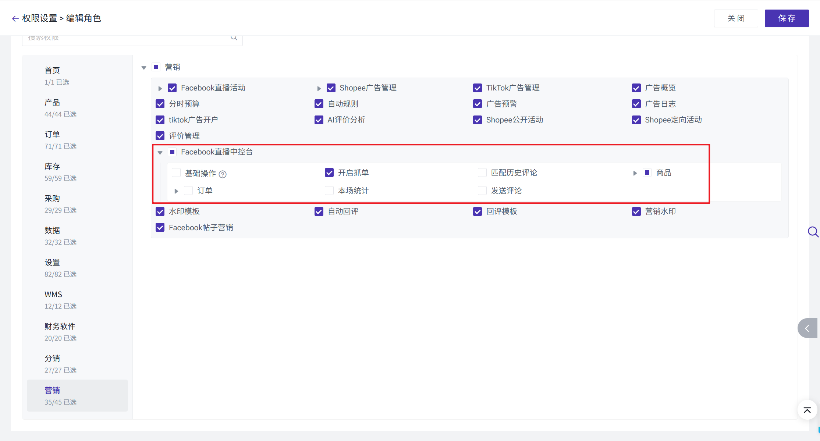
Task: Uncheck Facebook直播活动 checkbox
Action: [x=172, y=88]
